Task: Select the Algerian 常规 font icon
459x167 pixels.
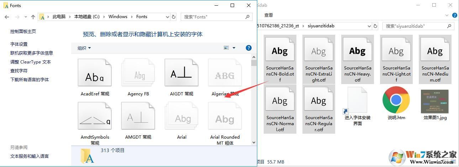Action: pos(225,73)
